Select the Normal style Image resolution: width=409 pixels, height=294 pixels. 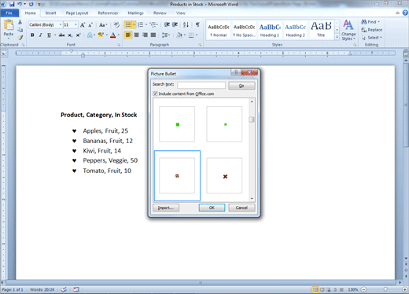click(x=219, y=30)
